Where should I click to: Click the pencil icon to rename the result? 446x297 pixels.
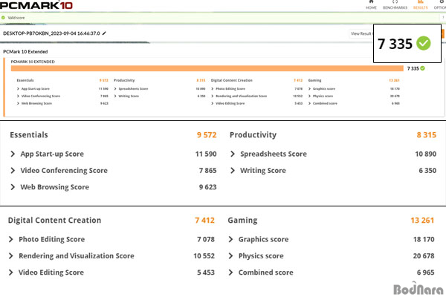[x=104, y=33]
